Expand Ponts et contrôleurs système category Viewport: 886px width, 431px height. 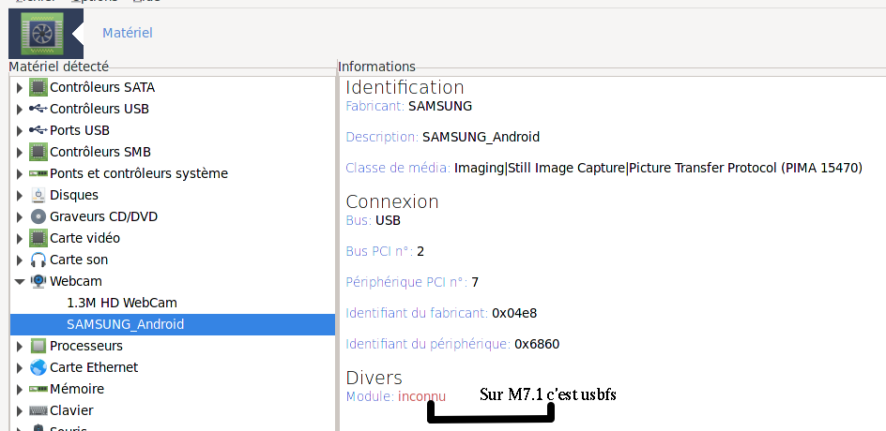(x=19, y=173)
